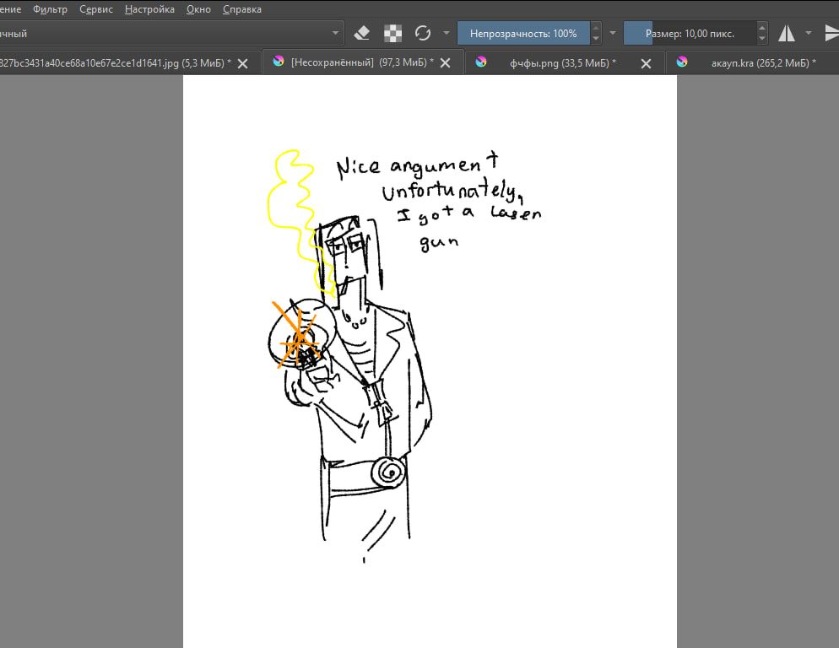Toggle the eraser mode icon
The height and width of the screenshot is (648, 839).
click(x=362, y=34)
